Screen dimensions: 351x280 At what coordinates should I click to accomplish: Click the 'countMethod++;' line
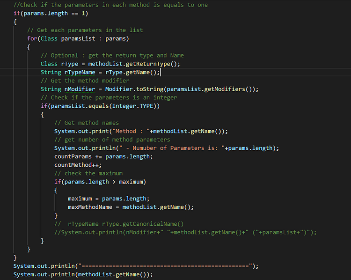tap(78, 165)
